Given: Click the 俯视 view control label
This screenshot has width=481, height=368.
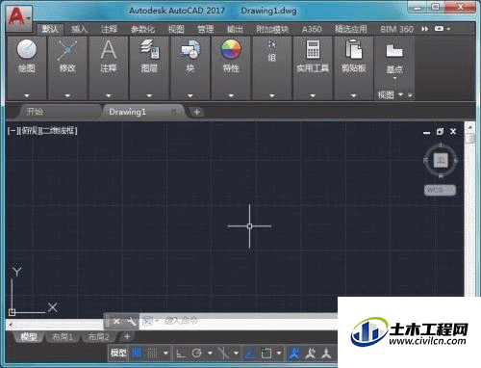Looking at the screenshot, I should pyautogui.click(x=30, y=131).
